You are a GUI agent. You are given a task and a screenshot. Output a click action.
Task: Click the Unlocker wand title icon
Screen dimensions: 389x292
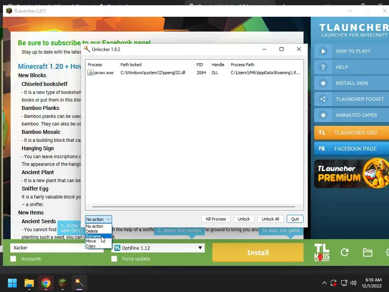(x=87, y=49)
